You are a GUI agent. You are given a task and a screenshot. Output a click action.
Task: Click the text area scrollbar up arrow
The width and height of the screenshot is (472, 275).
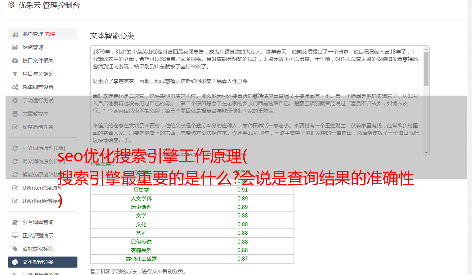[426, 49]
